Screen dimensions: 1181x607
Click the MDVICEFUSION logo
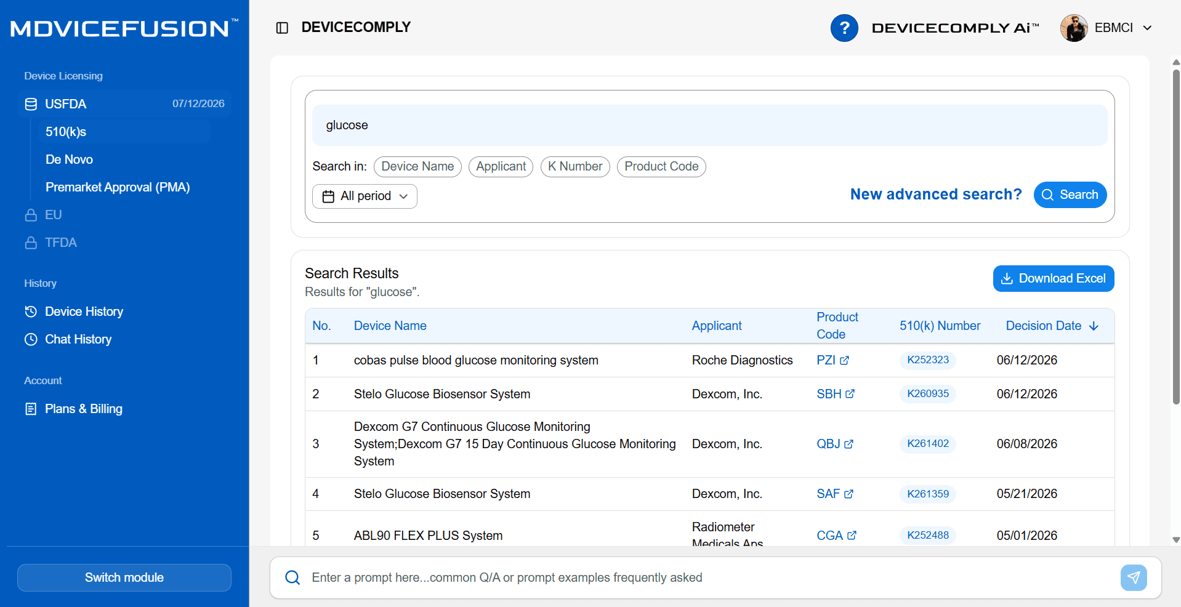124,28
